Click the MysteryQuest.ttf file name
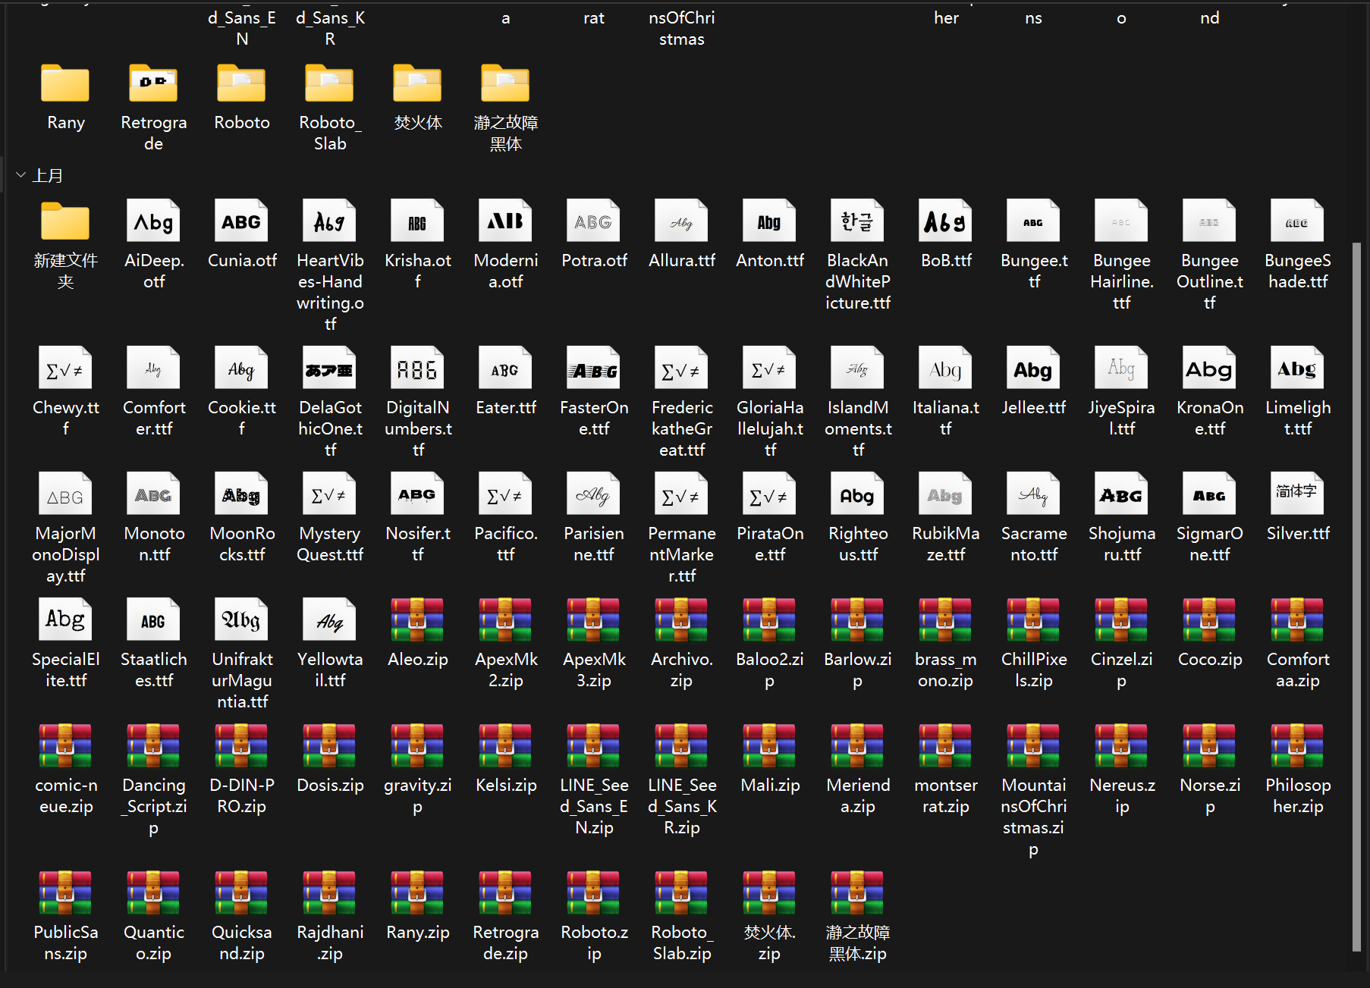The width and height of the screenshot is (1370, 988). click(x=330, y=544)
